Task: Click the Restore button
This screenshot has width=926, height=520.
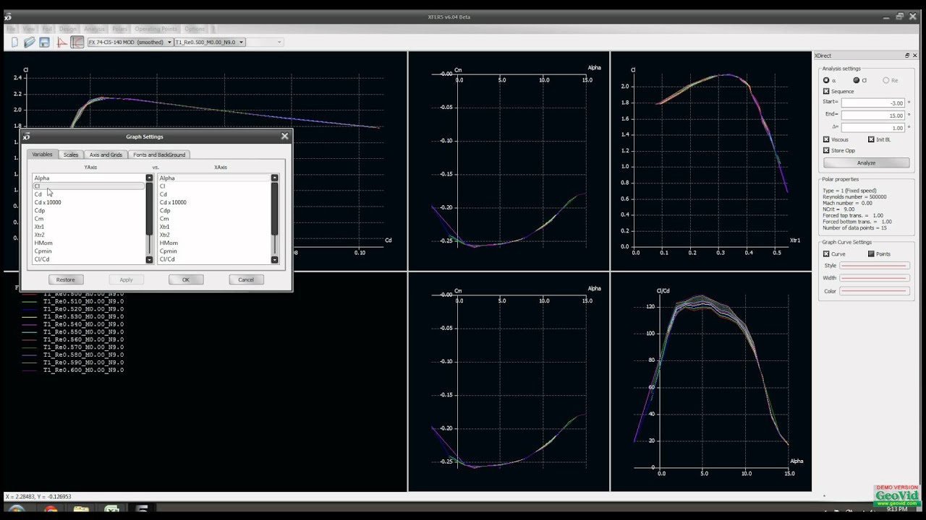Action: pyautogui.click(x=66, y=279)
